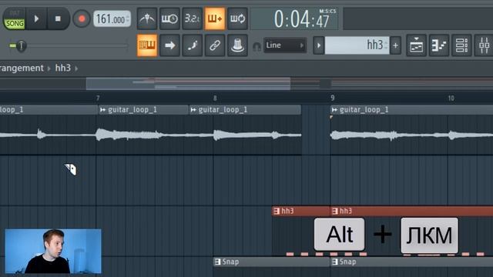Toggle the auto-scroll arrow button
Viewport: 493px width, 277px height.
click(169, 45)
